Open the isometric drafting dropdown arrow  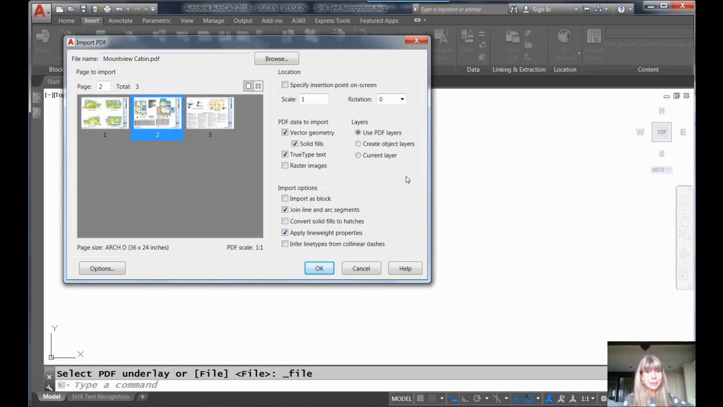coord(506,399)
